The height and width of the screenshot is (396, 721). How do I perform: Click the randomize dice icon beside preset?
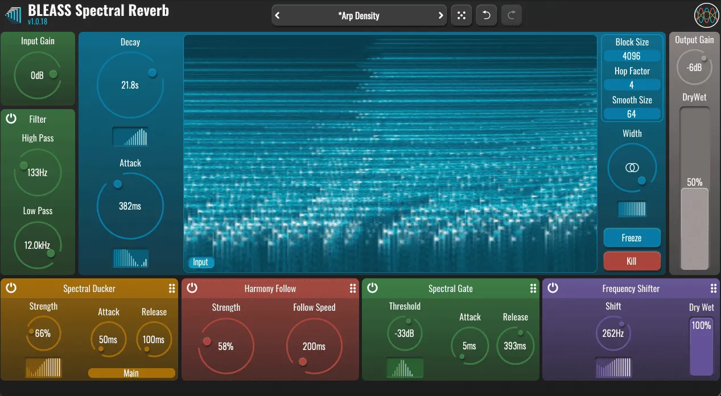(461, 15)
